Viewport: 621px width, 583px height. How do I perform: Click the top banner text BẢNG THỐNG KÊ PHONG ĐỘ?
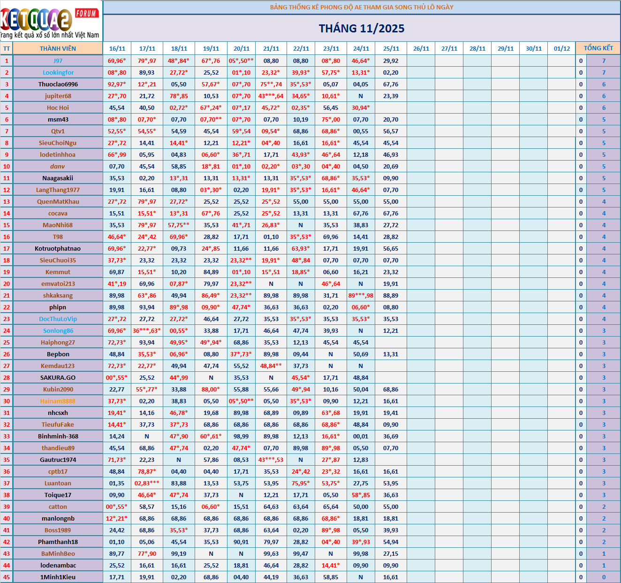click(x=362, y=7)
